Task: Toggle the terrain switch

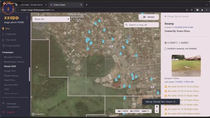Action: click(144, 17)
